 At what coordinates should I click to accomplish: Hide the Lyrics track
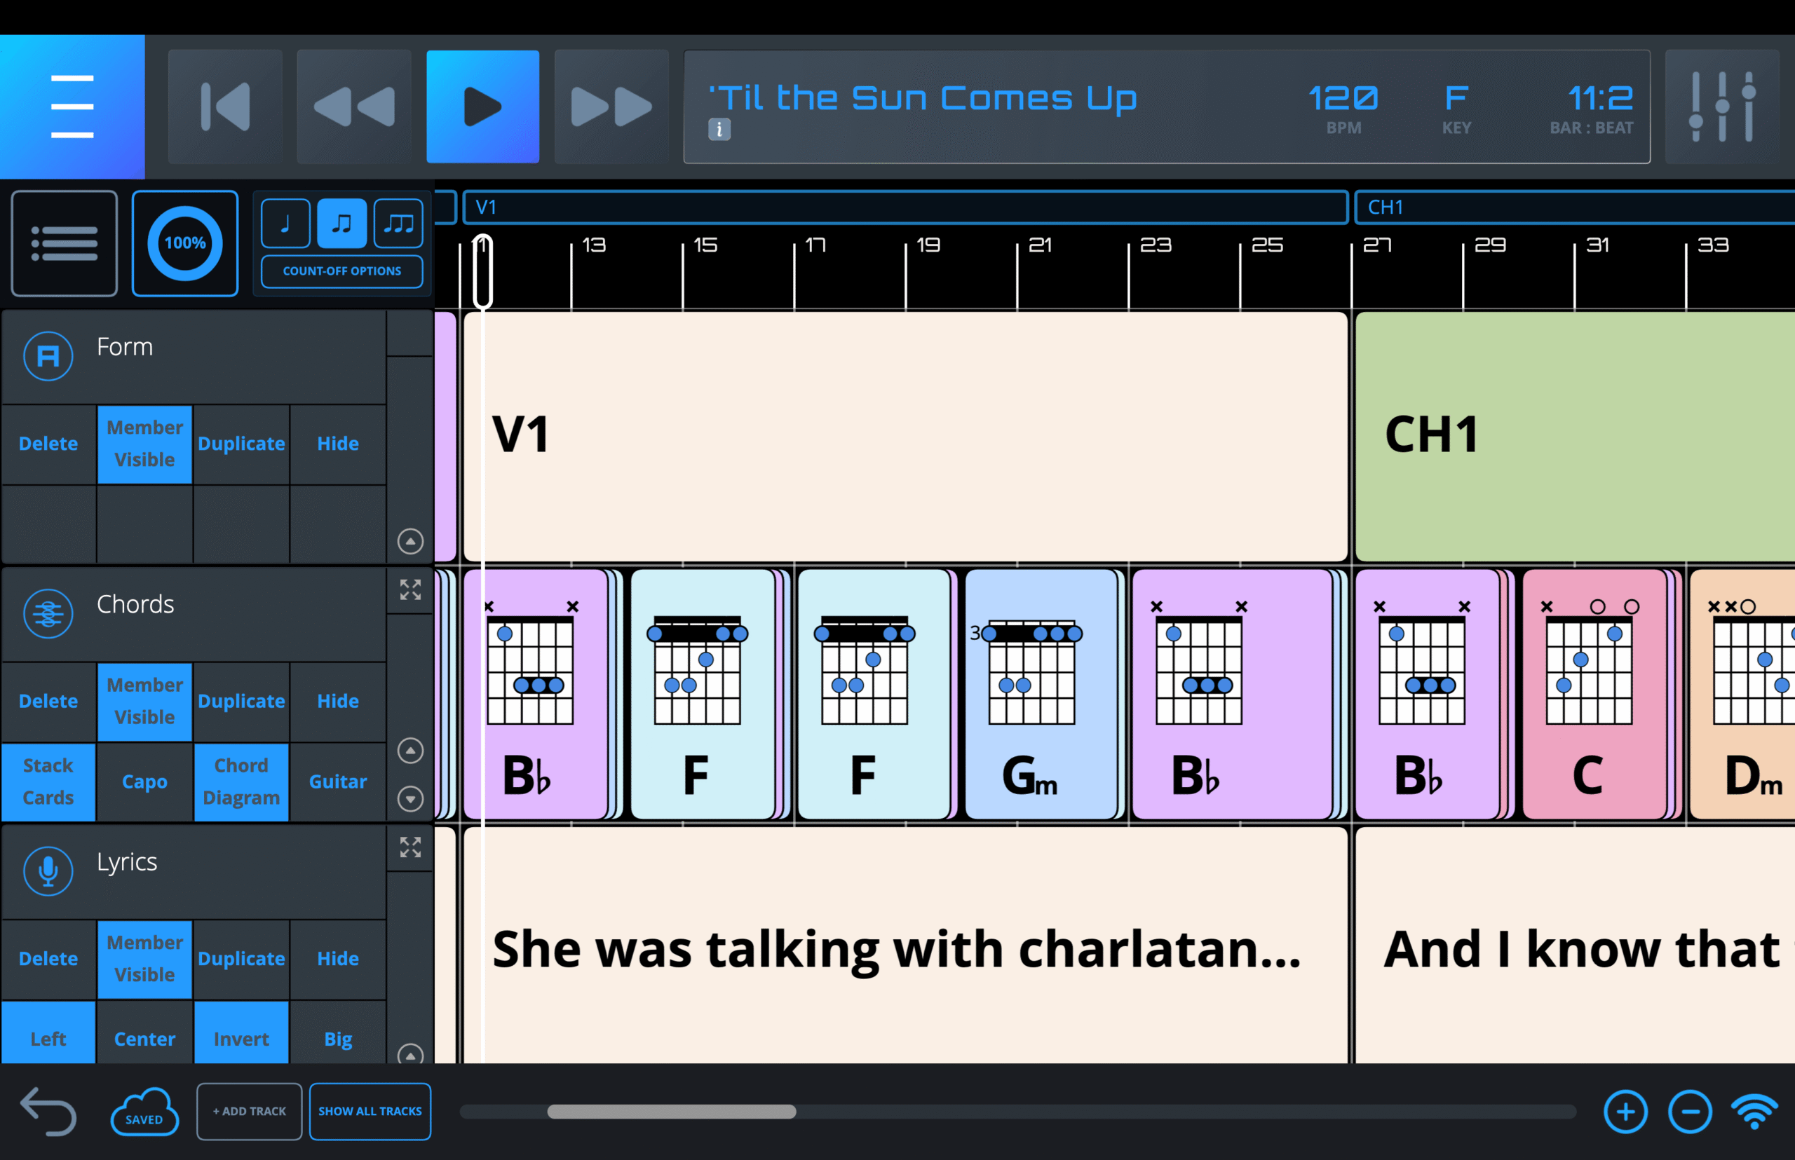(x=339, y=959)
